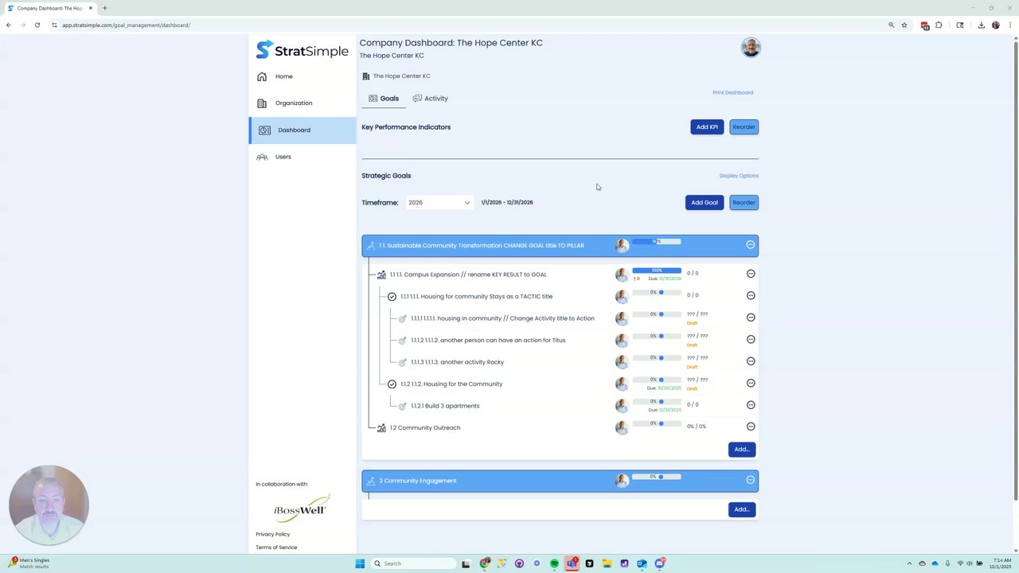
Task: Select '1.1.2.1 Build 3 apartments' row title
Action: (445, 406)
